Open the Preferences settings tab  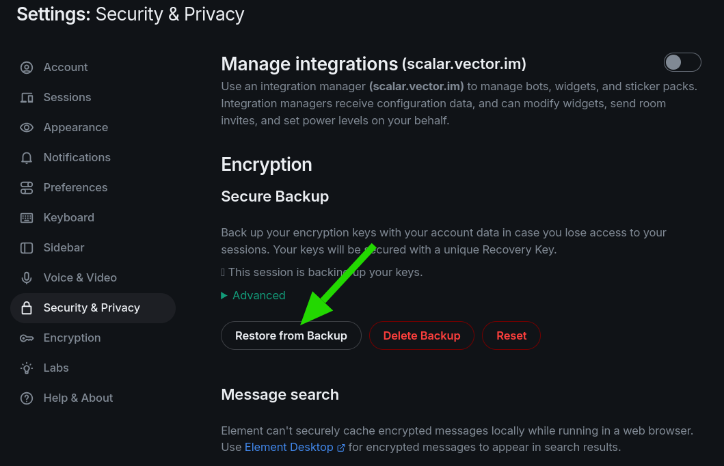[x=75, y=188]
